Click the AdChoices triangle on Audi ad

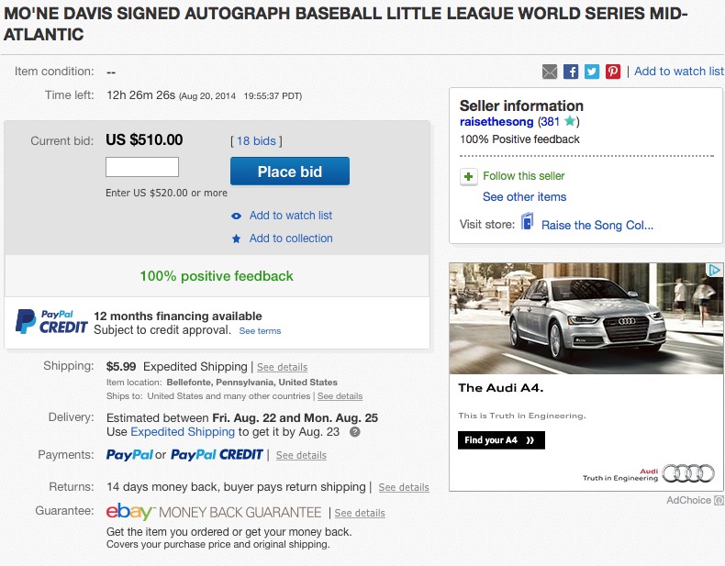[x=715, y=270]
